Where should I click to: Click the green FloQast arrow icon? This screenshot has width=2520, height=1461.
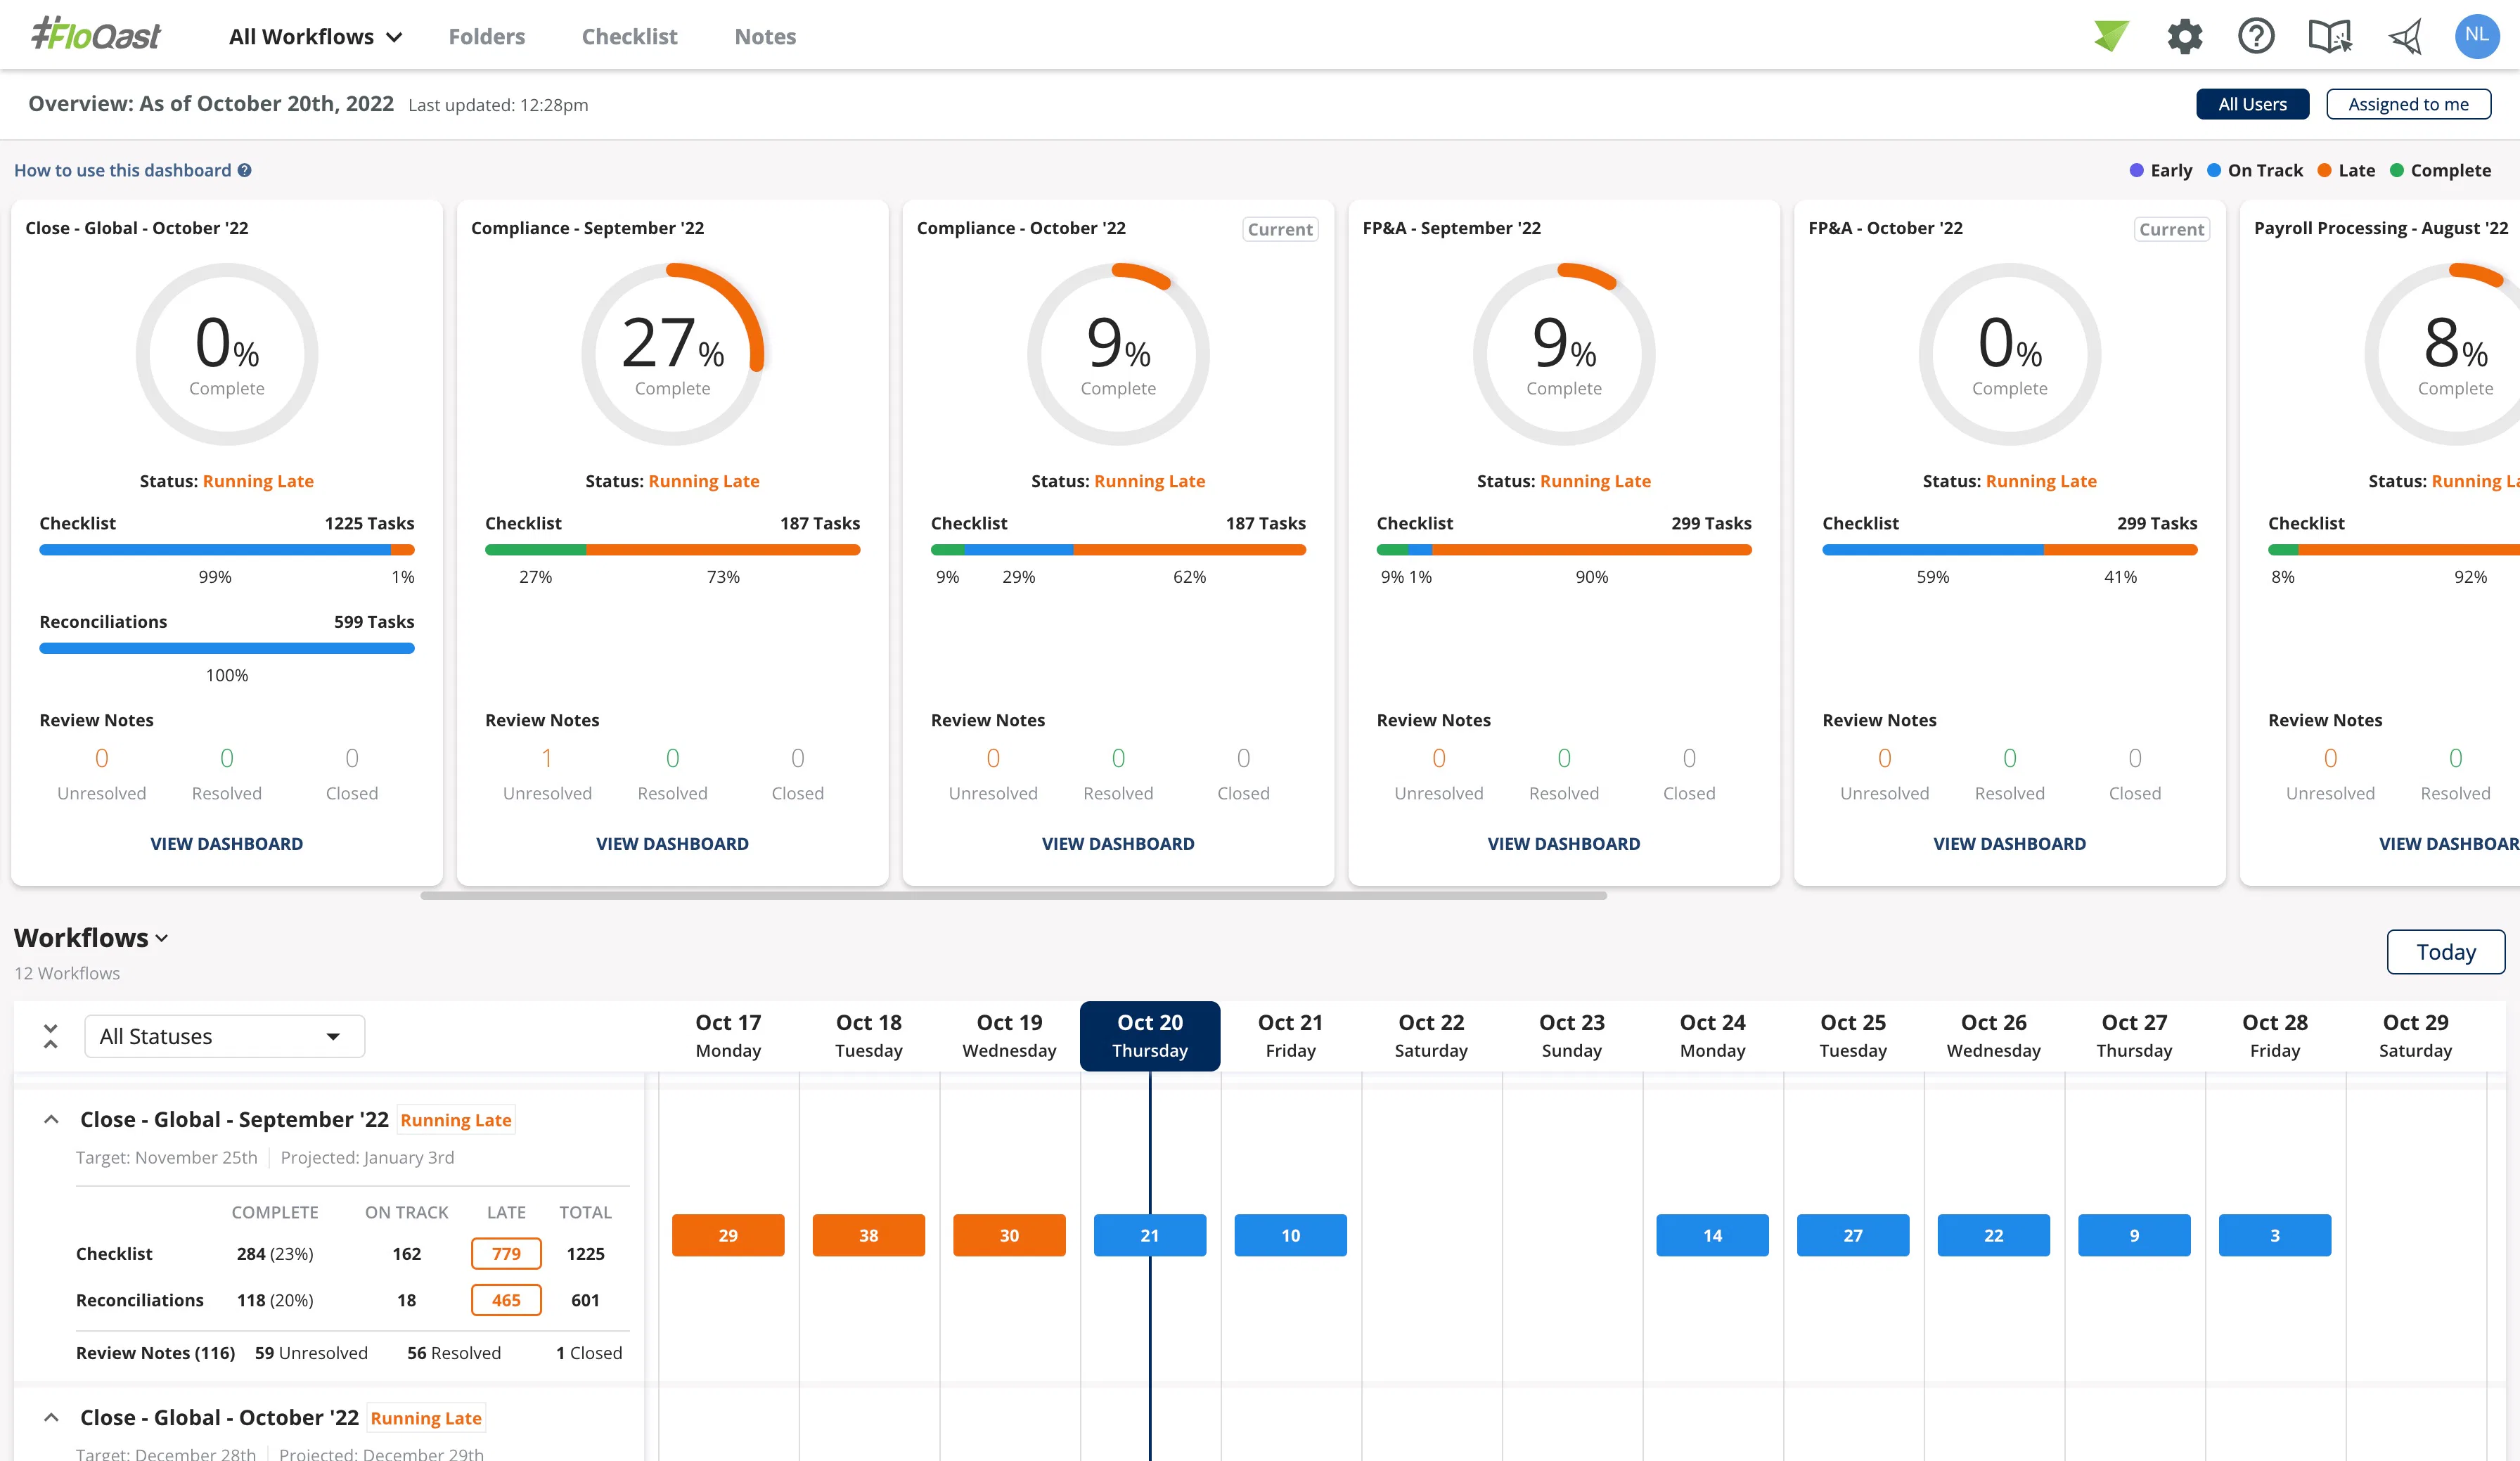click(2110, 35)
